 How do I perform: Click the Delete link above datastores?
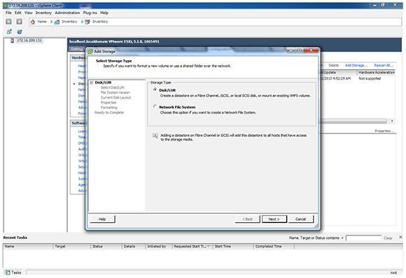click(333, 66)
